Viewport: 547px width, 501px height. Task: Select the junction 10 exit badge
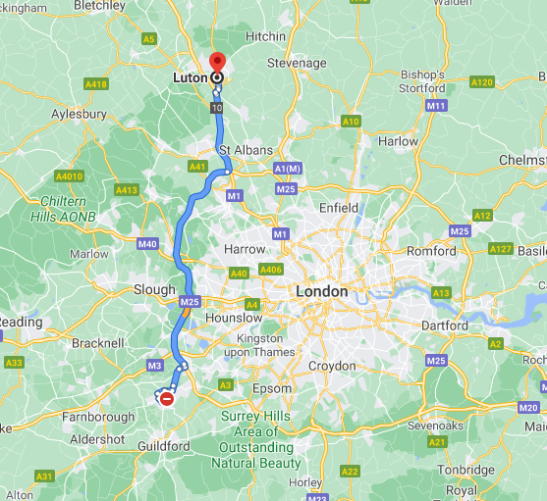217,108
